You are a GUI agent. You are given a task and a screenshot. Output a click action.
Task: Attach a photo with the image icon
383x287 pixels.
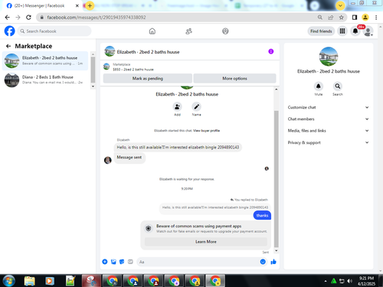coord(113,262)
